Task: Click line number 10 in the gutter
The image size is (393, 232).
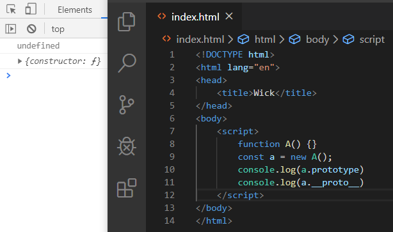Action: (x=170, y=169)
